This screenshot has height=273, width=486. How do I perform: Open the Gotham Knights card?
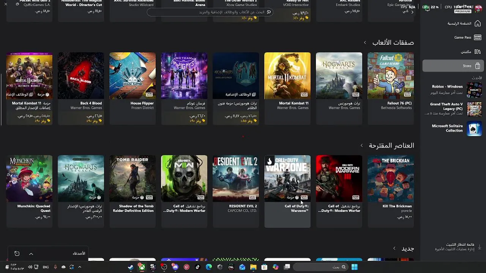pos(184,88)
